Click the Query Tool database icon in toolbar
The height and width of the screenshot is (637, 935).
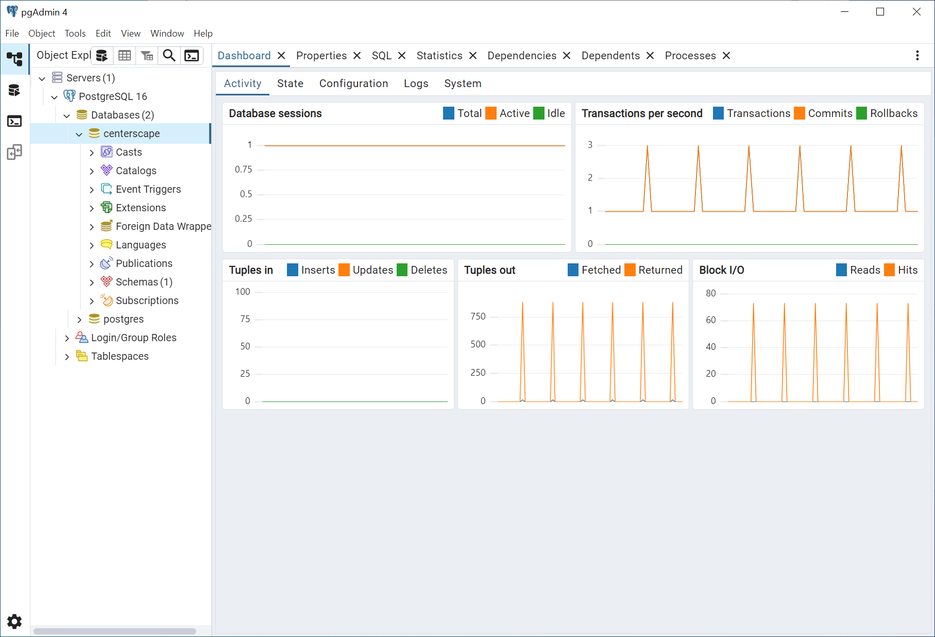[102, 56]
